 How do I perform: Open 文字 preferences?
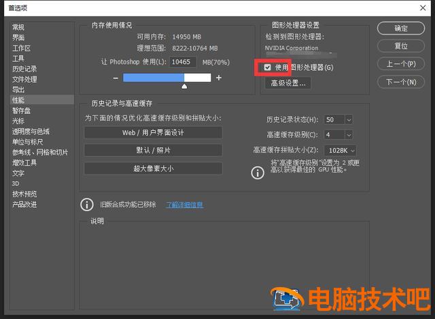18,173
